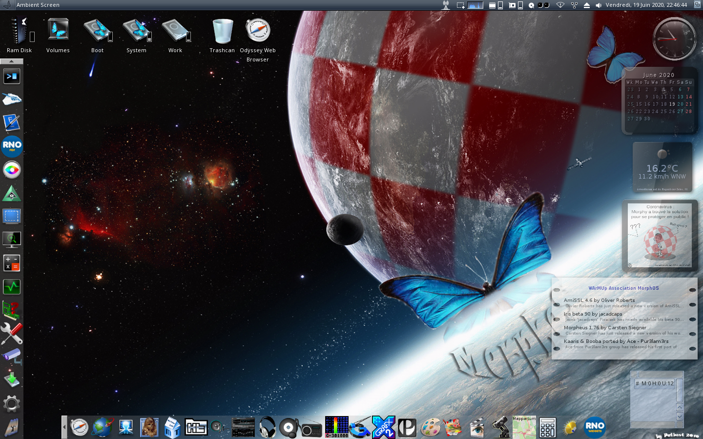Click the volume speaker icon in title bar
The height and width of the screenshot is (439, 703).
click(x=599, y=5)
